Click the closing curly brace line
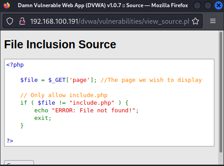Viewport: 224px width, 166px height. pyautogui.click(x=22, y=126)
